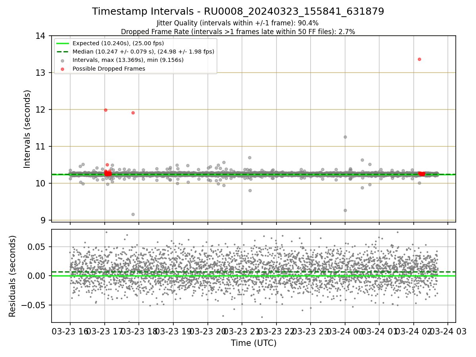Screen dimensions: 476x357
Task: Click the gray minimum point near 9.16 seconds
Action: point(133,214)
